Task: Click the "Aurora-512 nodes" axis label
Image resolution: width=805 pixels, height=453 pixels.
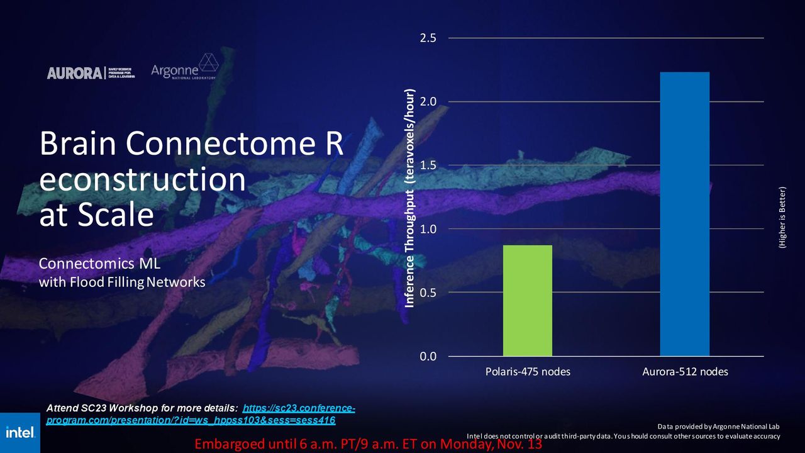Action: [685, 372]
